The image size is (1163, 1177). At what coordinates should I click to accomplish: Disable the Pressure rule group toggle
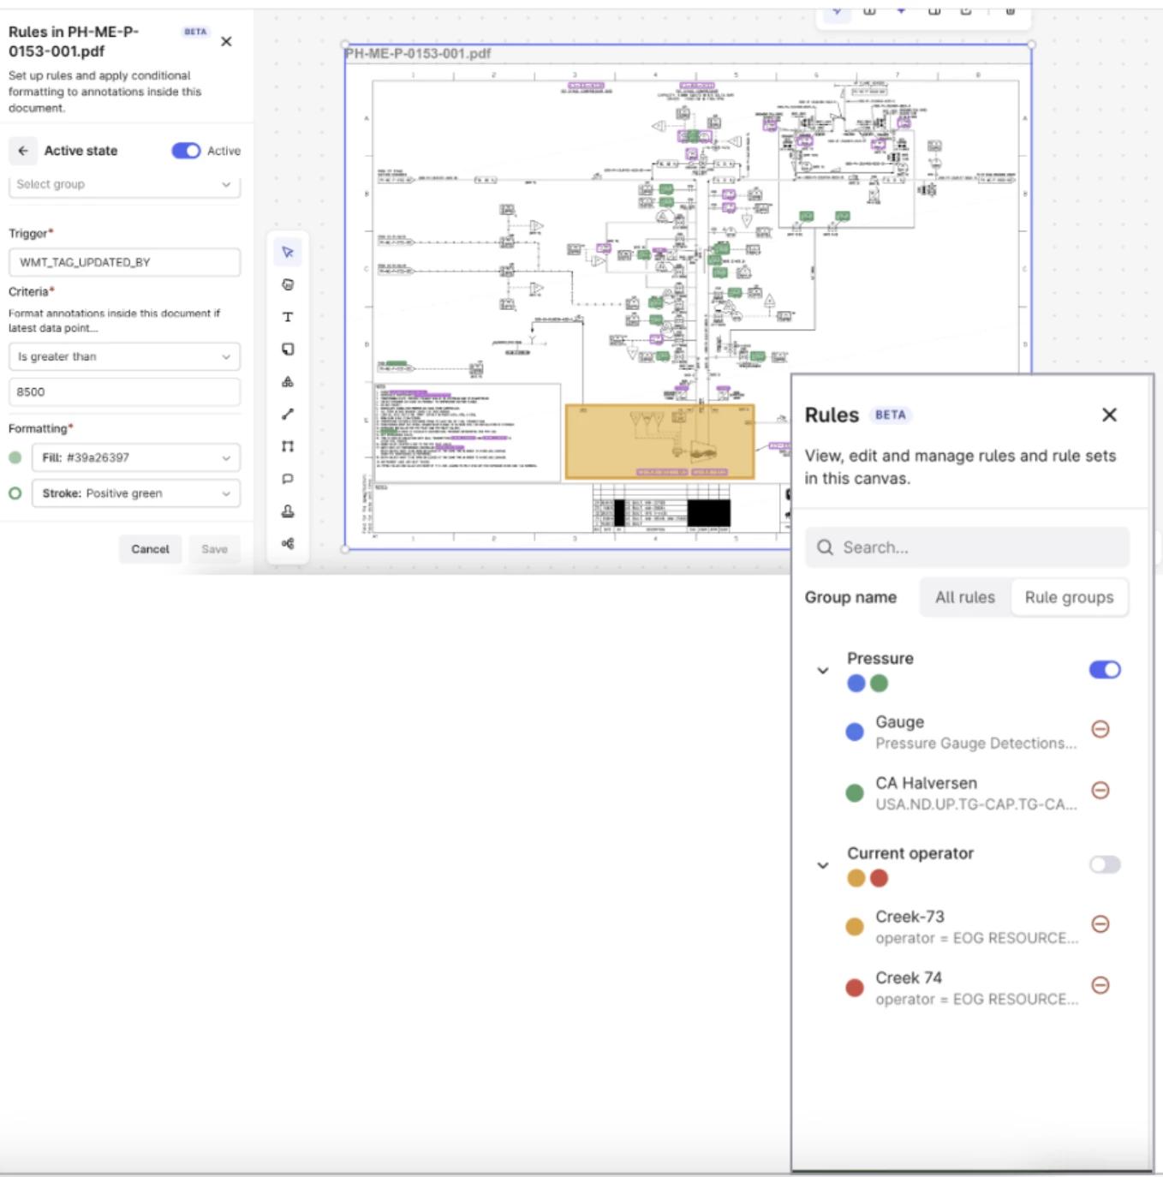point(1105,670)
